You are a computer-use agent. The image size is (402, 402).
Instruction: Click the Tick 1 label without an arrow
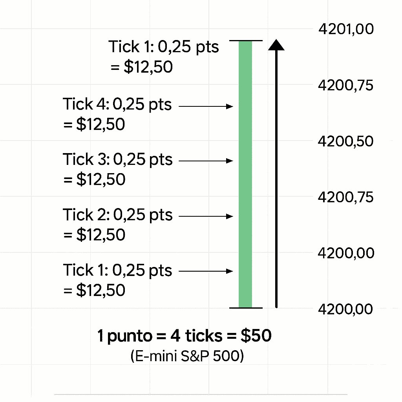click(x=164, y=47)
